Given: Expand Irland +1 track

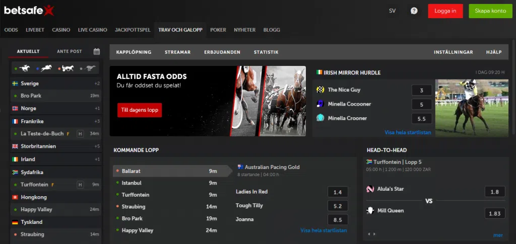Looking at the screenshot, I should pyautogui.click(x=97, y=159).
